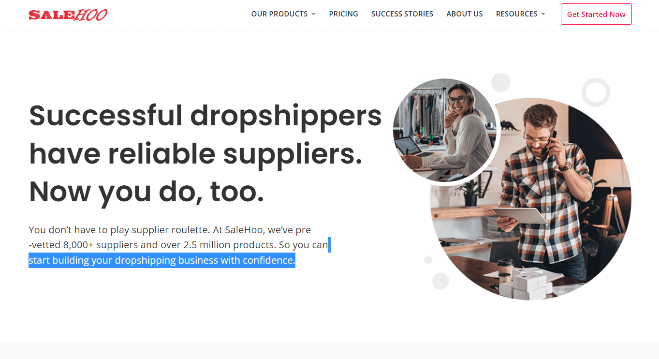
Task: Click the small gray dot beside the man's photo
Action: click(428, 260)
